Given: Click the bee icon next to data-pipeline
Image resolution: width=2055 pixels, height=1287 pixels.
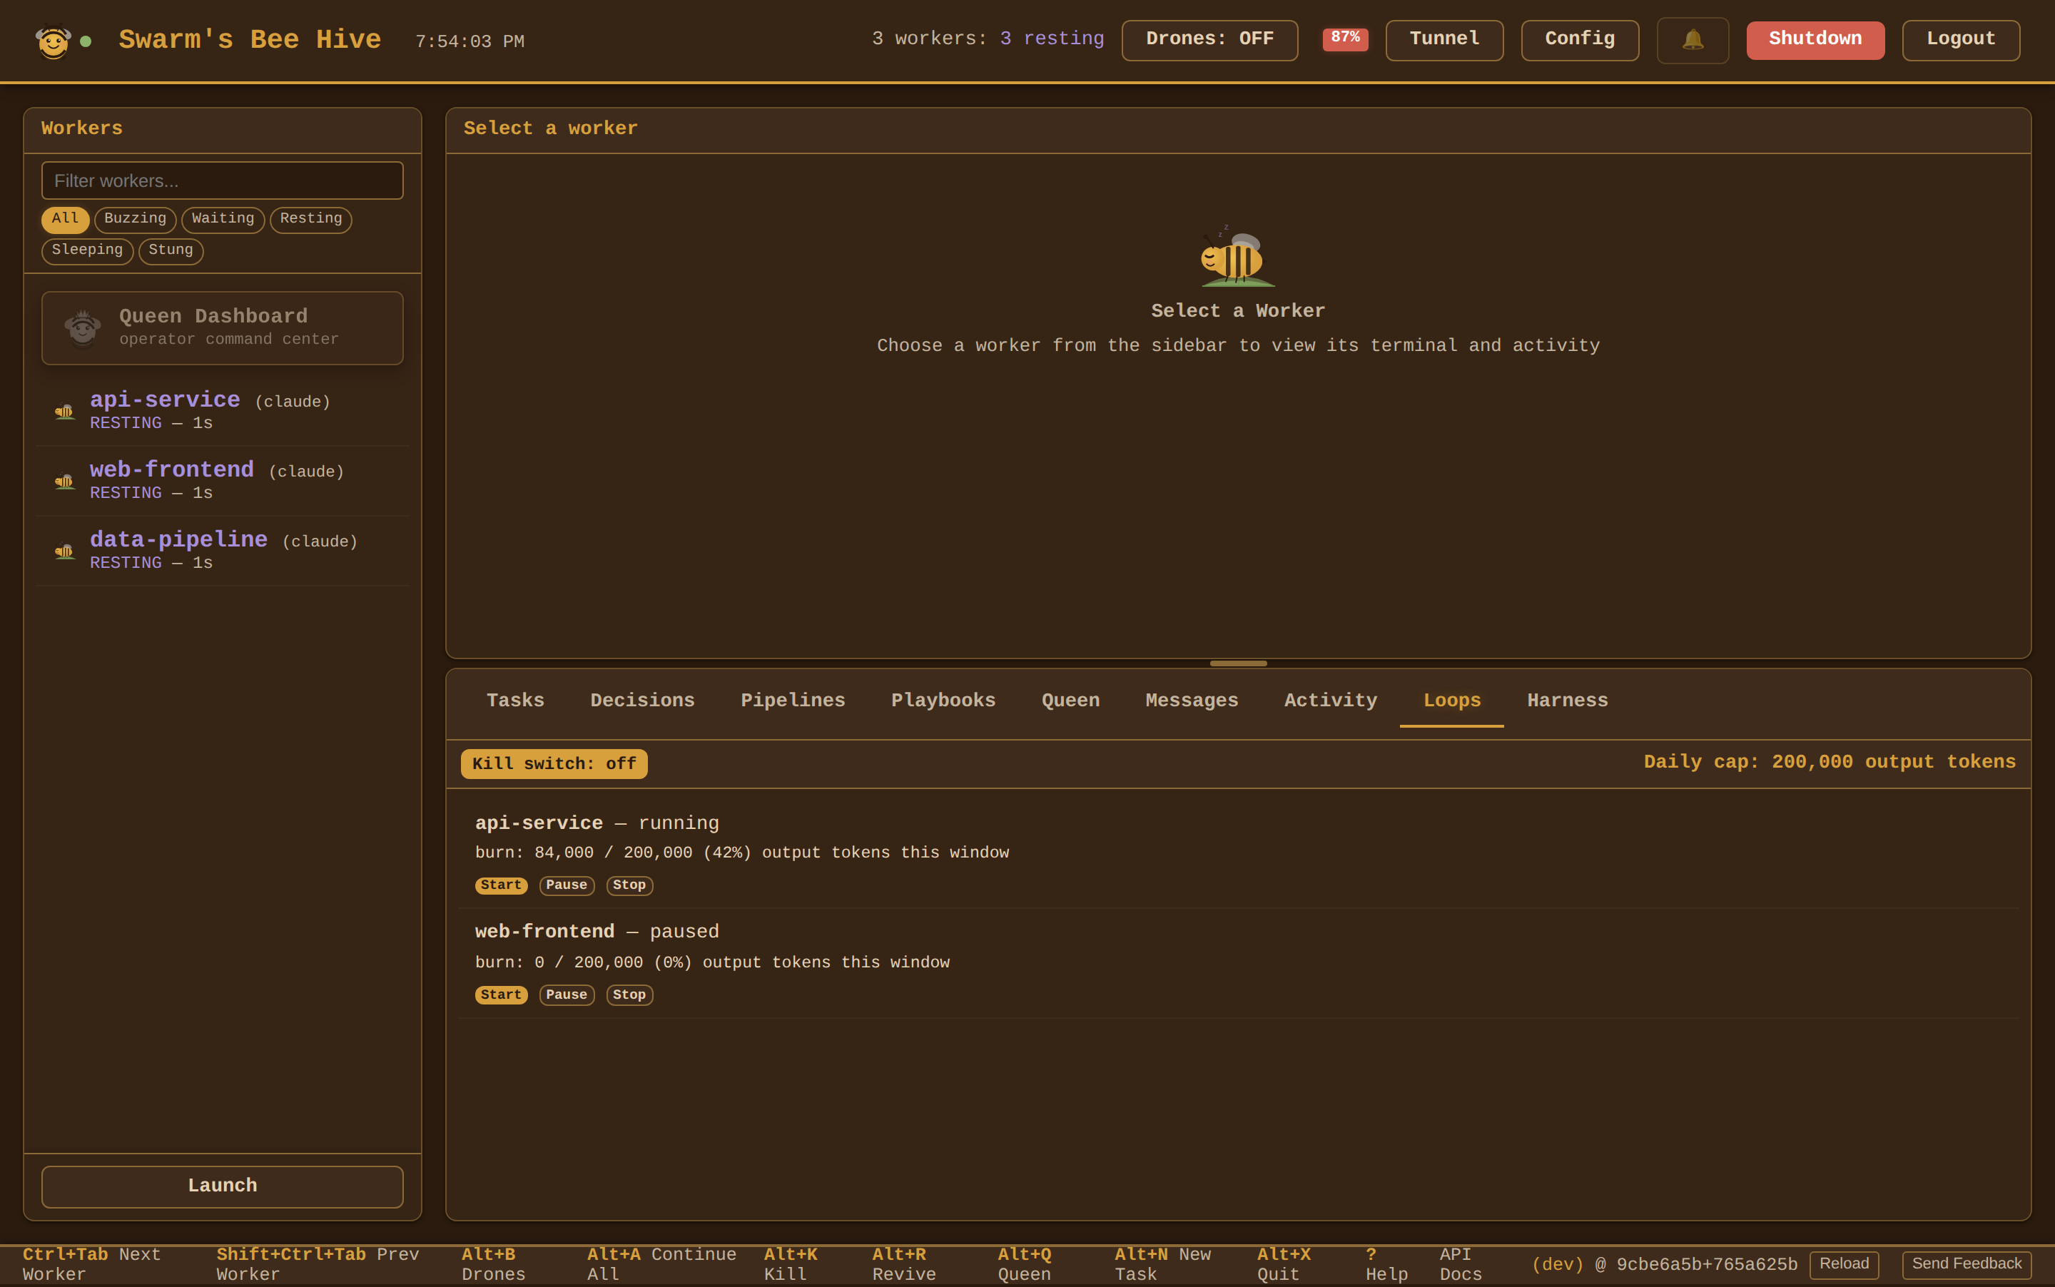Looking at the screenshot, I should 65,551.
